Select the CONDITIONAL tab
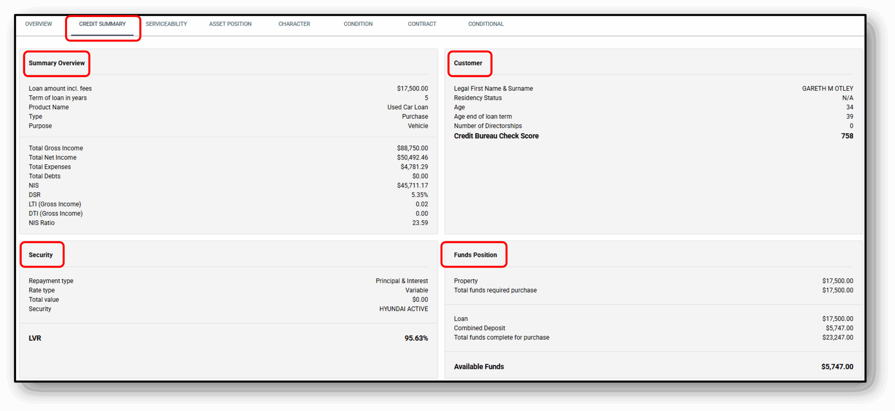 pos(486,24)
